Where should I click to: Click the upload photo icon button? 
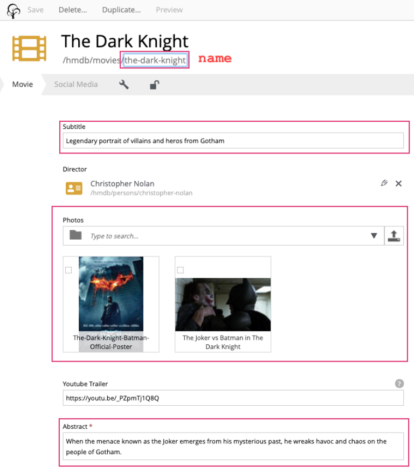point(394,235)
